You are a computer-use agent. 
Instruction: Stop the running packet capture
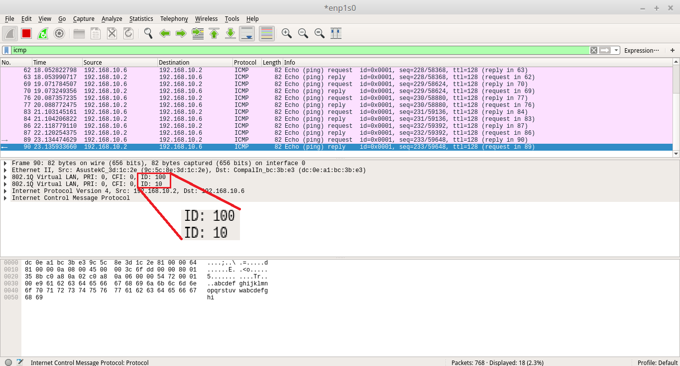[x=26, y=33]
